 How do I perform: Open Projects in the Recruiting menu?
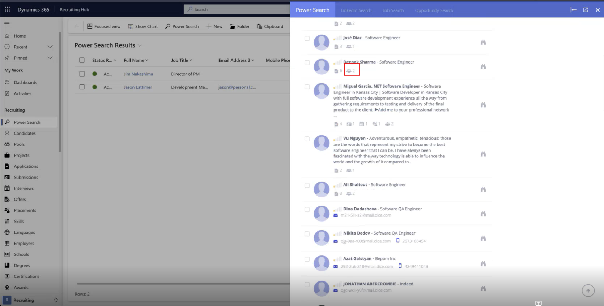21,155
